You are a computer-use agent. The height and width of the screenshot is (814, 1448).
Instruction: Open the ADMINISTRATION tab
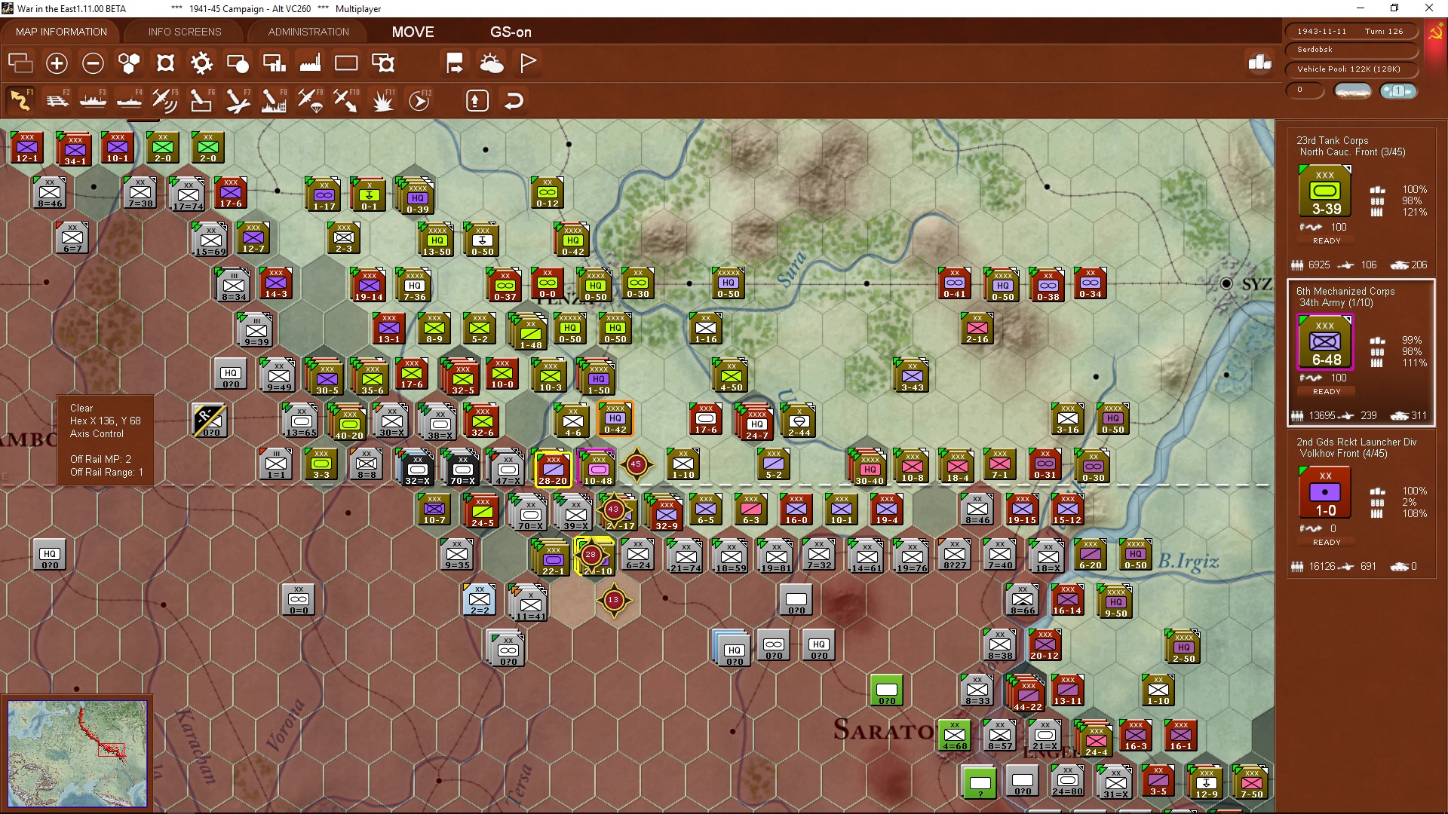tap(308, 32)
